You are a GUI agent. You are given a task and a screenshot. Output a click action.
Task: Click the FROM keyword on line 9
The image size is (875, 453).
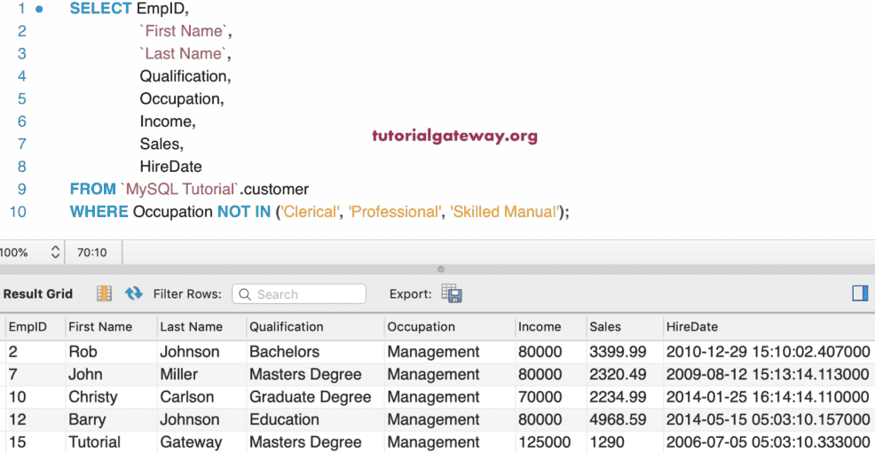[92, 190]
